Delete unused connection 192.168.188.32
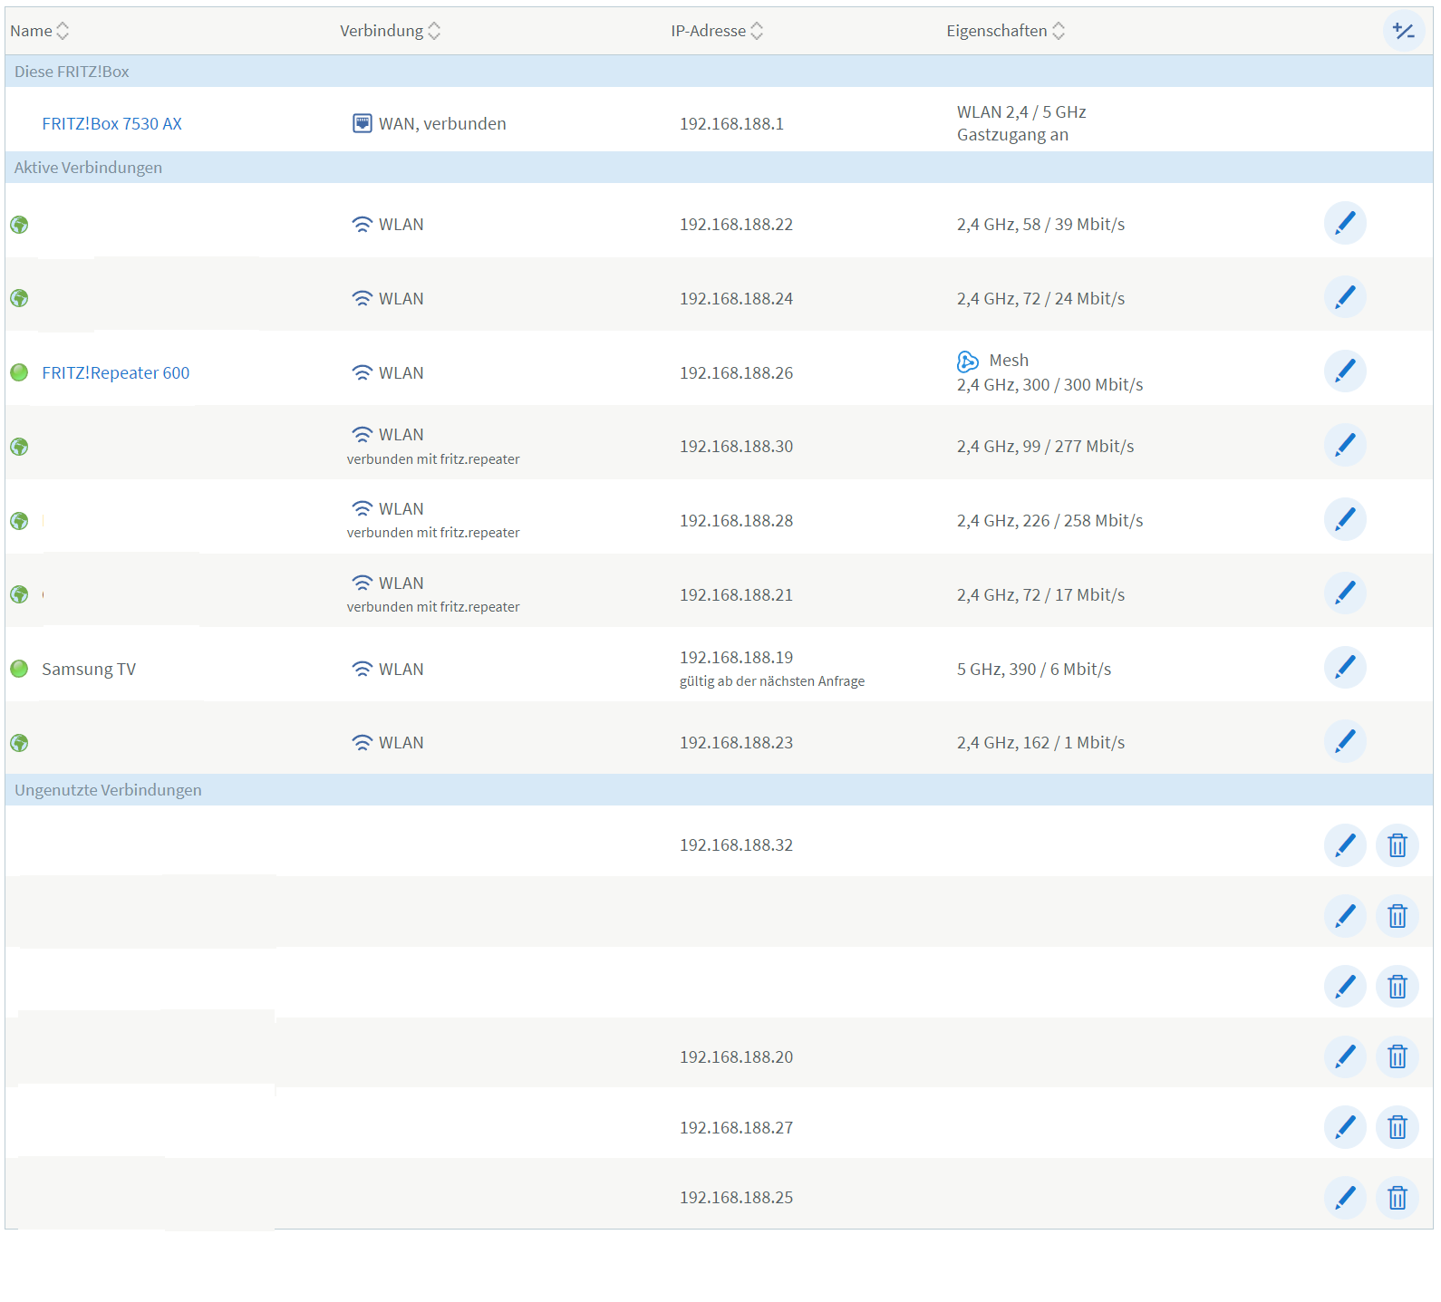 [1397, 845]
